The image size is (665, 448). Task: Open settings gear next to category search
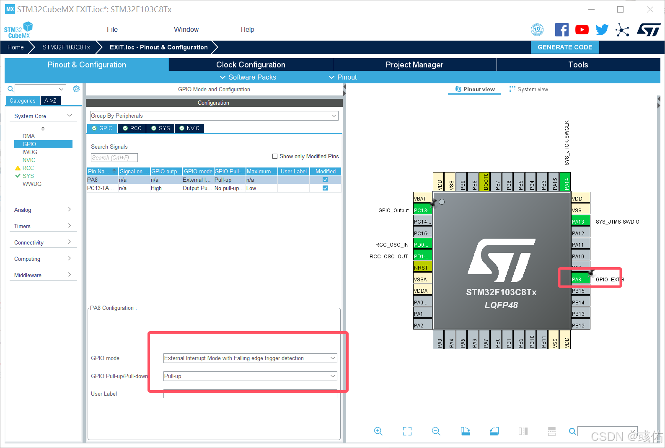tap(76, 89)
